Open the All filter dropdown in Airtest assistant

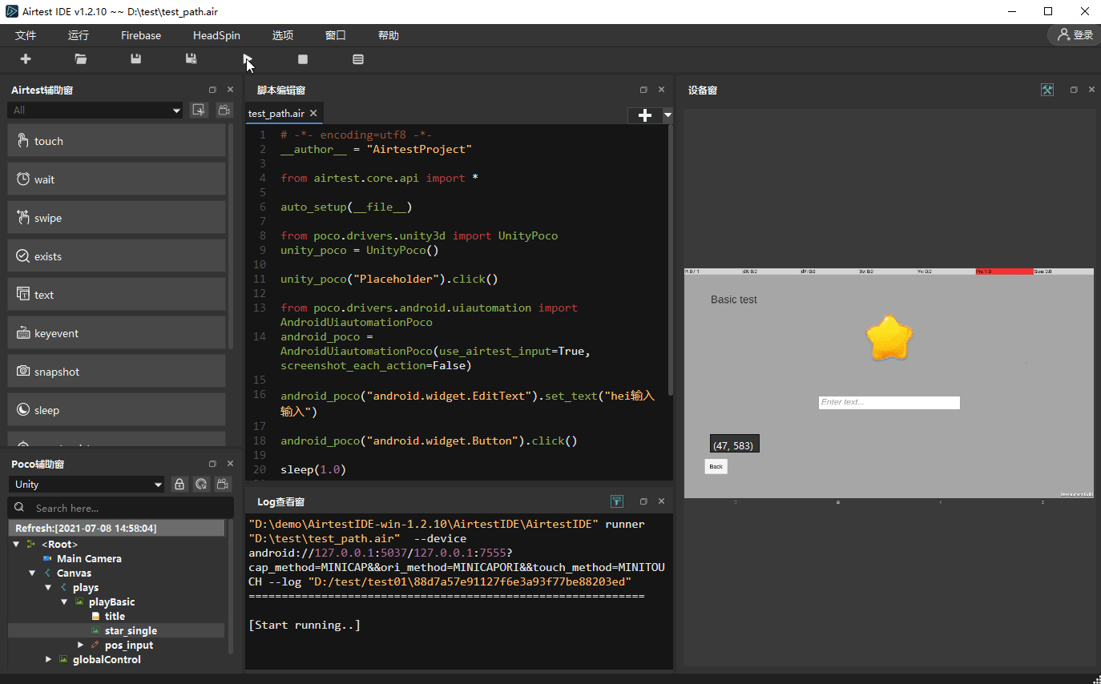tap(96, 111)
